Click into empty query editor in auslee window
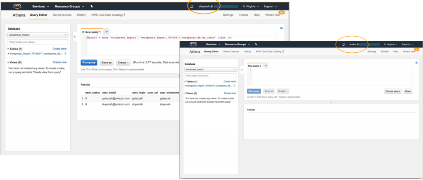The height and width of the screenshot is (180, 423). point(332,77)
